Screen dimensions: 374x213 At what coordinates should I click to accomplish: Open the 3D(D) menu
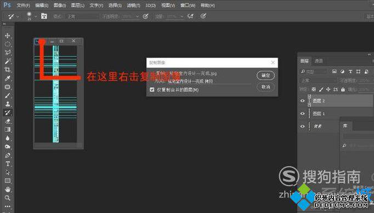click(x=150, y=5)
